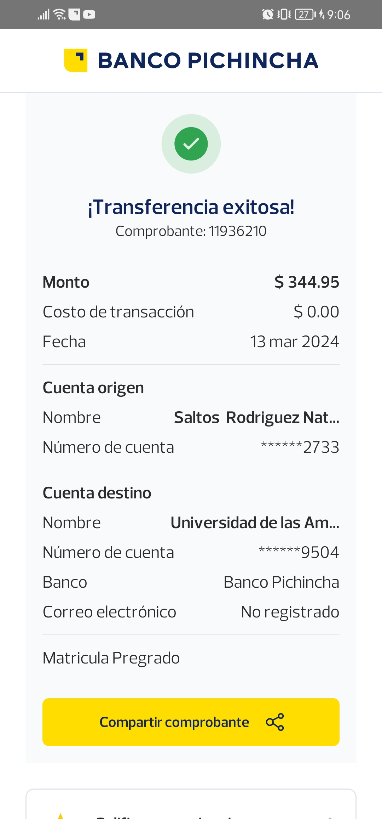This screenshot has width=382, height=819.
Task: Tap the Banco Pichincha notification icon in status bar
Action: pos(74,15)
